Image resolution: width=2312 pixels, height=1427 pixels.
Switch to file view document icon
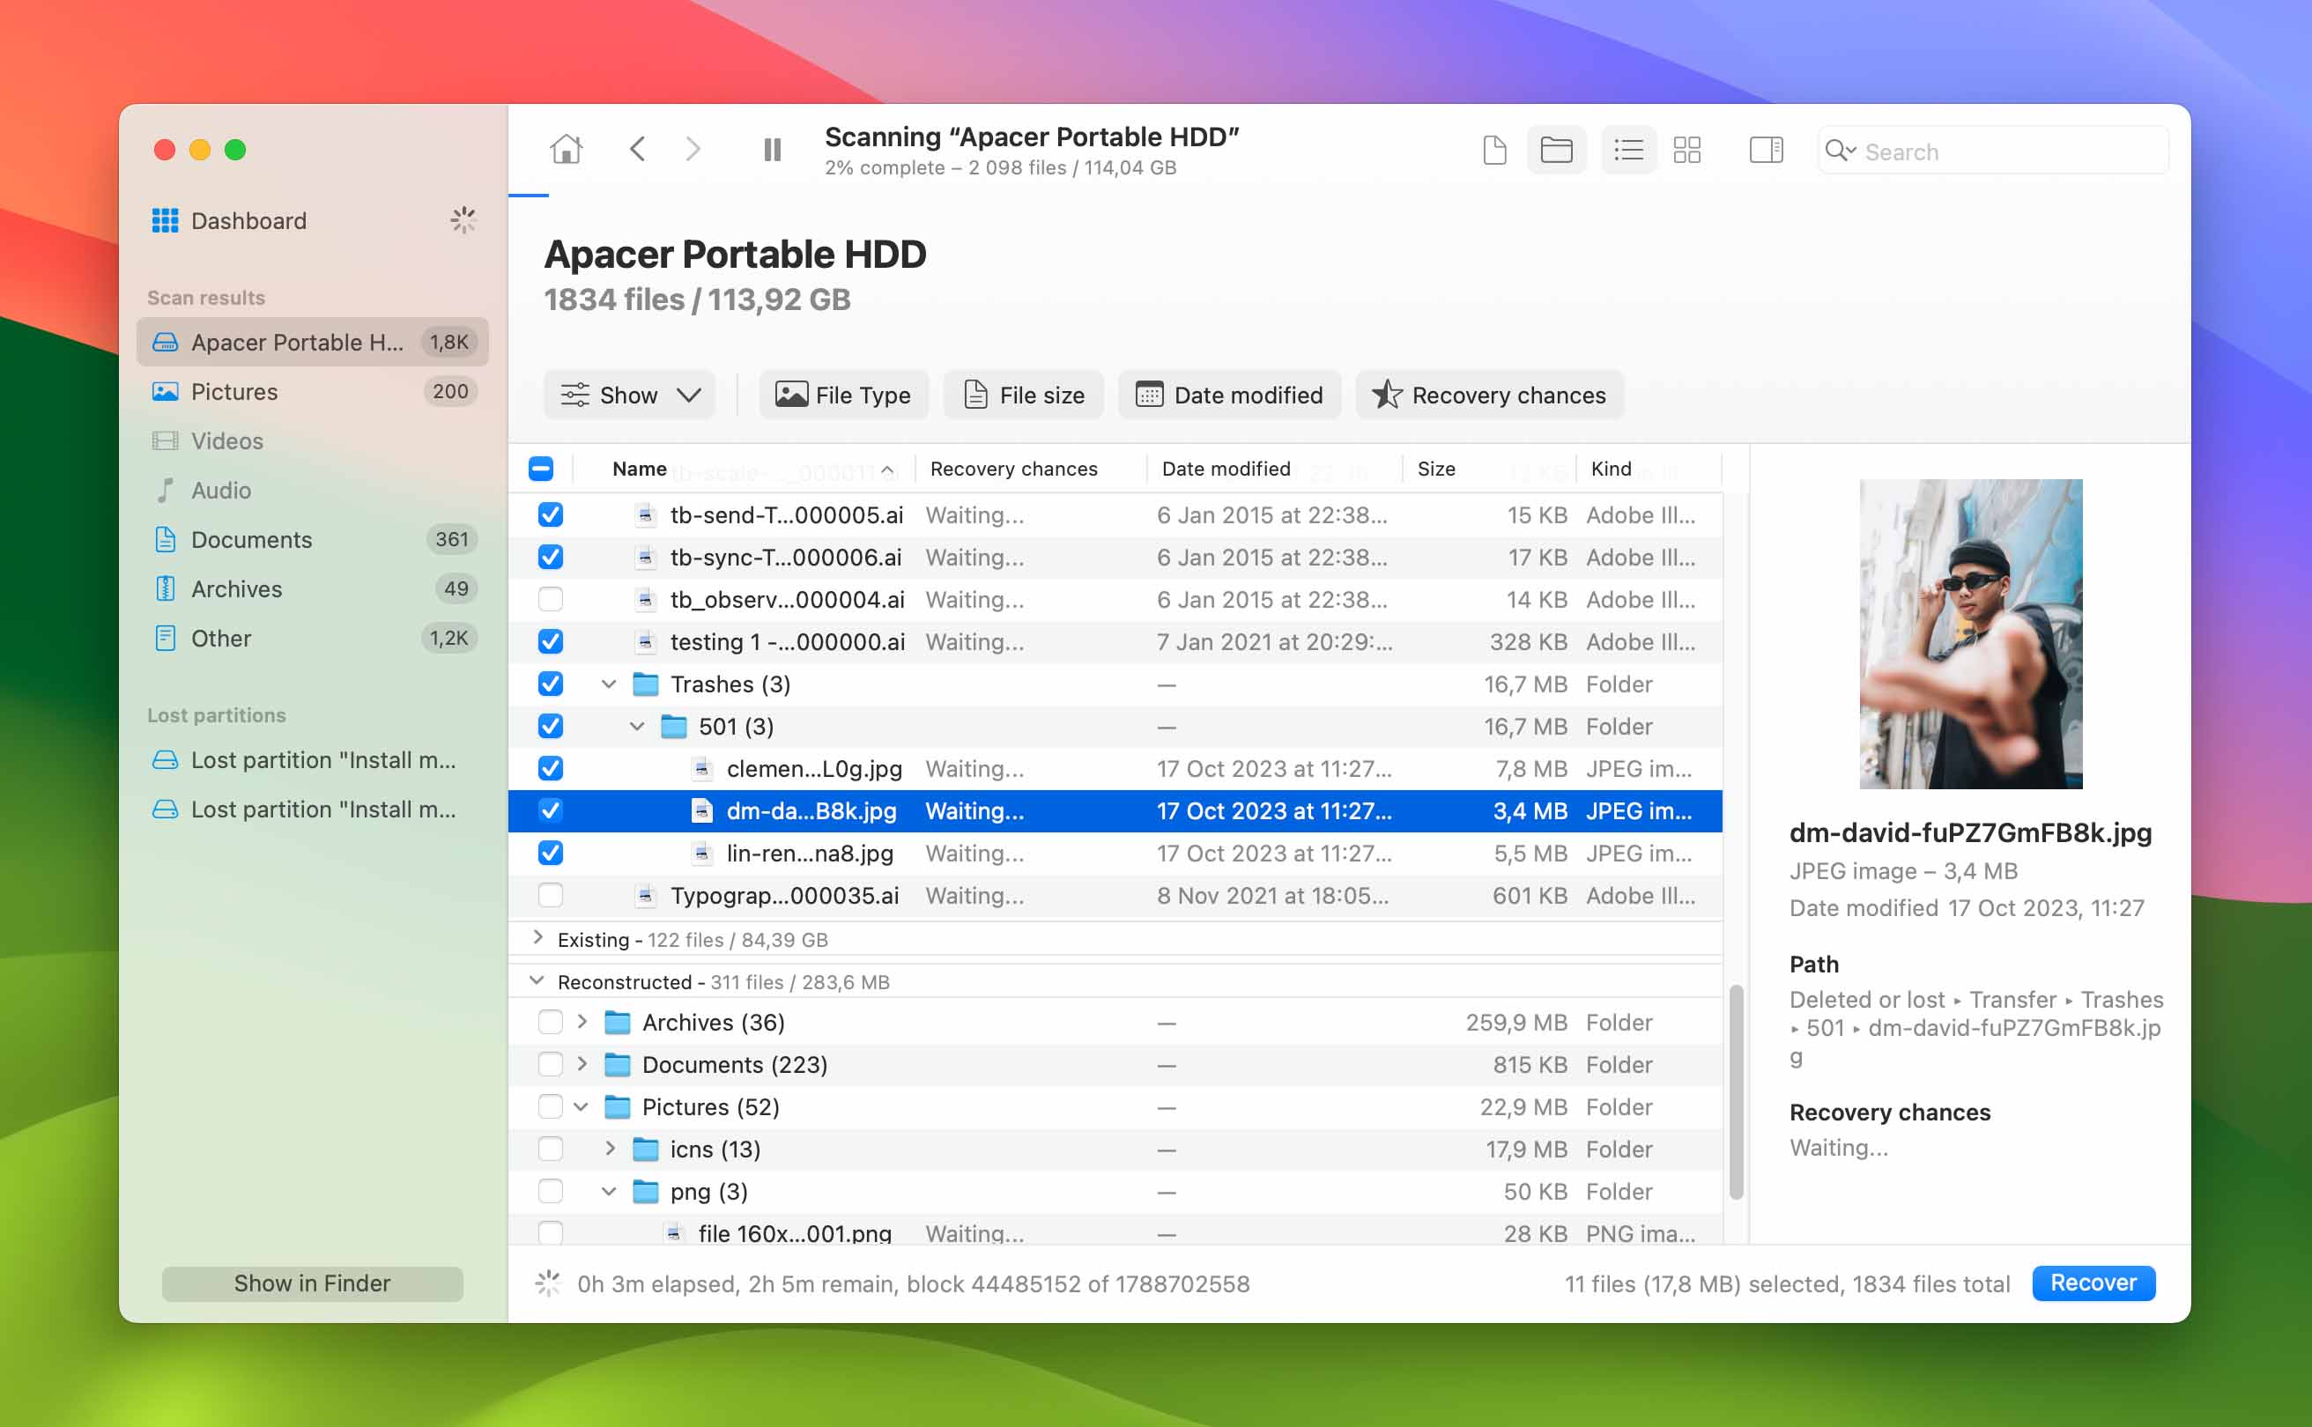click(x=1494, y=150)
